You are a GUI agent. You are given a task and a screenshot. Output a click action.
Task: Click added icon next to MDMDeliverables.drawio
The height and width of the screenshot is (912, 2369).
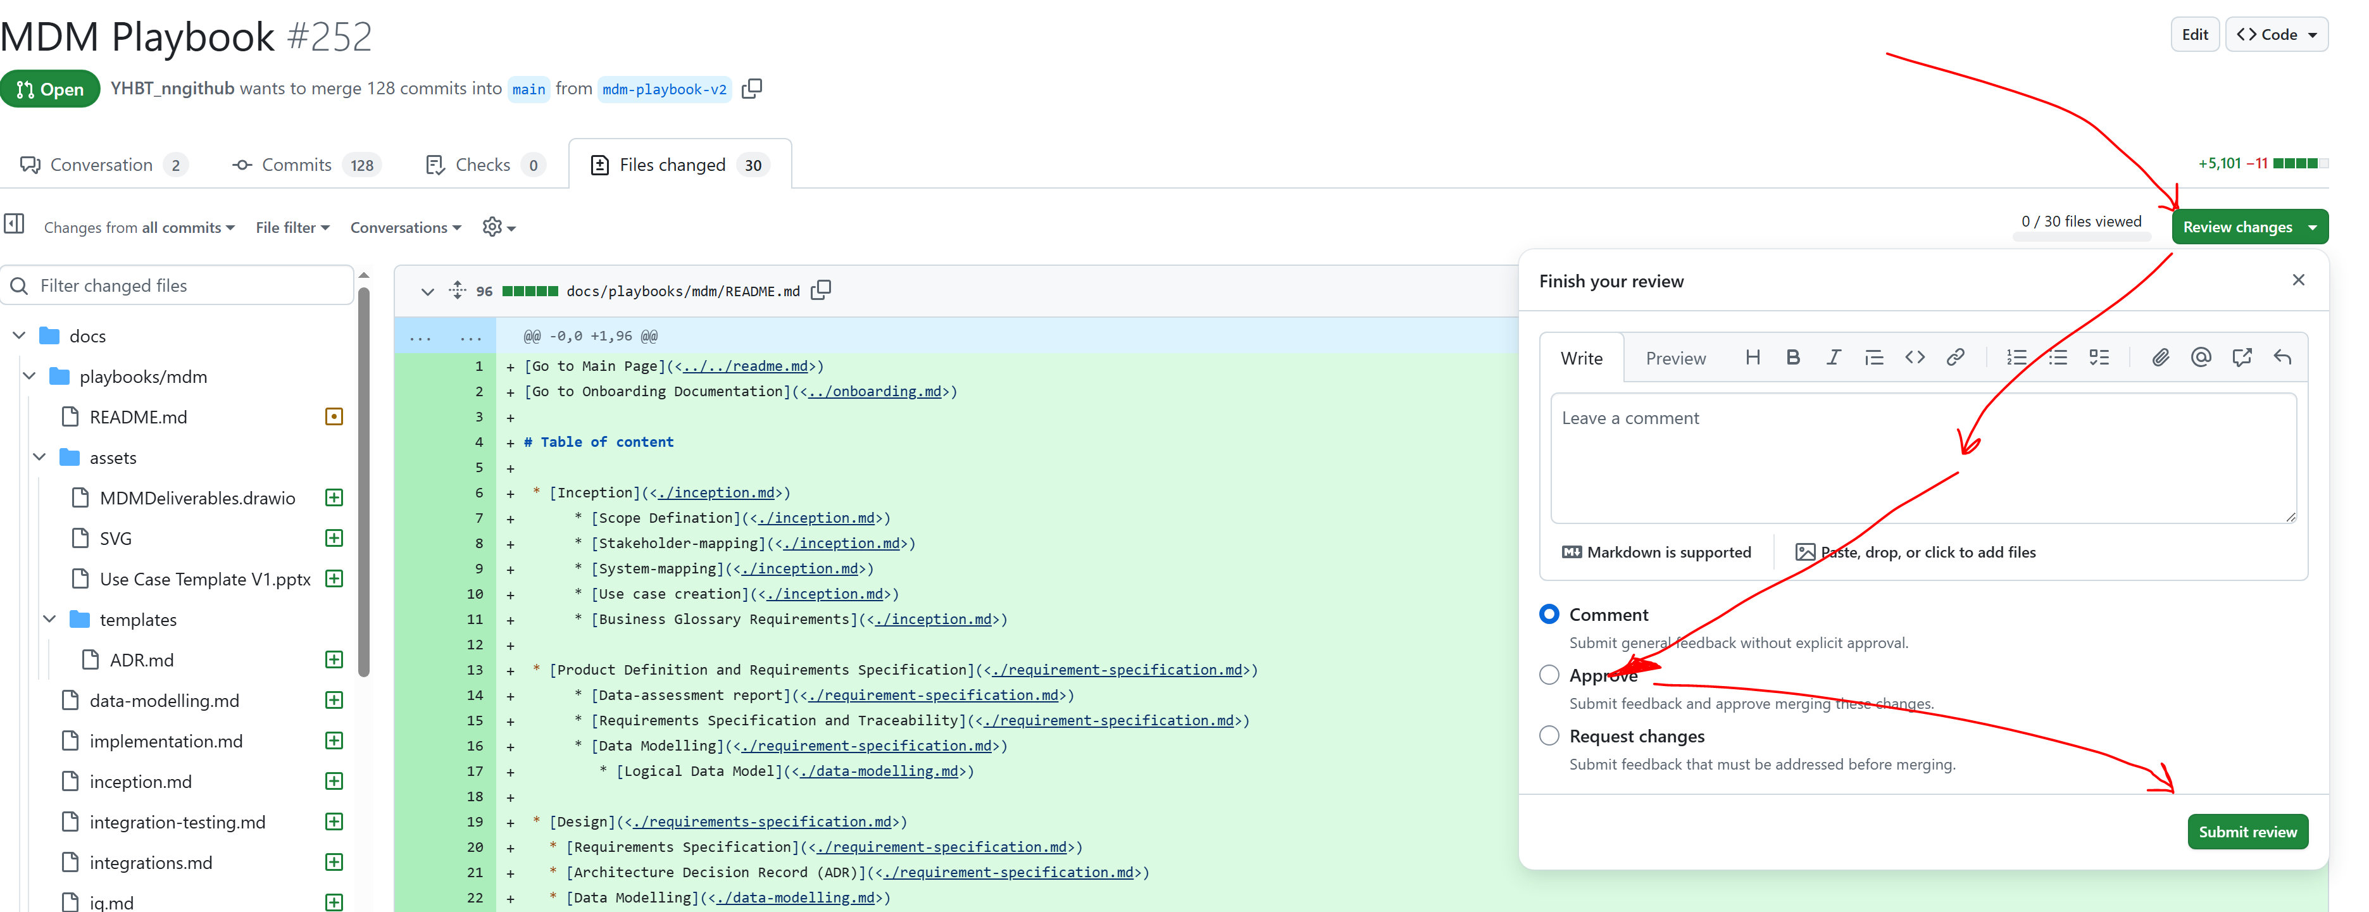point(334,497)
